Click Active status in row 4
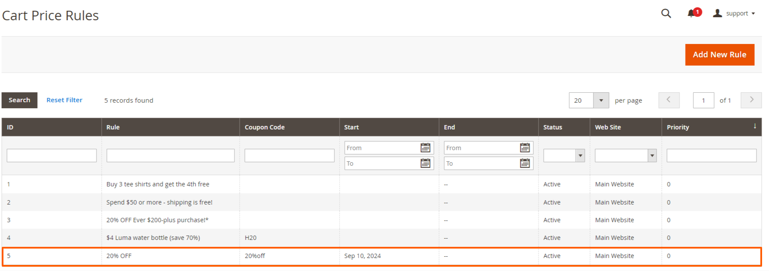Image resolution: width=769 pixels, height=271 pixels. [552, 238]
